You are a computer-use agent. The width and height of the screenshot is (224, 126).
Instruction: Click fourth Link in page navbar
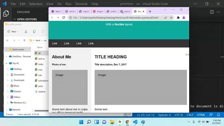tap(91, 43)
